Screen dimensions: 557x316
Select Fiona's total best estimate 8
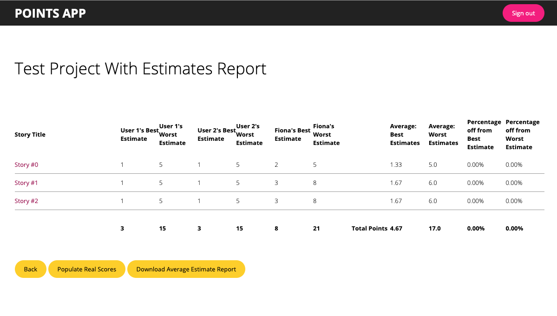276,228
